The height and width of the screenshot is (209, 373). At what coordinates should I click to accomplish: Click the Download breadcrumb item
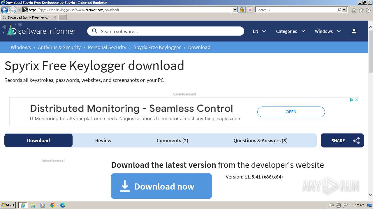pyautogui.click(x=199, y=47)
